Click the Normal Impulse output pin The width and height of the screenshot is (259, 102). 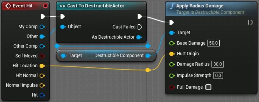click(42, 85)
